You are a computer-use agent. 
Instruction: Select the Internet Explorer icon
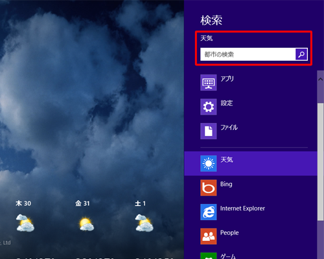pos(209,212)
